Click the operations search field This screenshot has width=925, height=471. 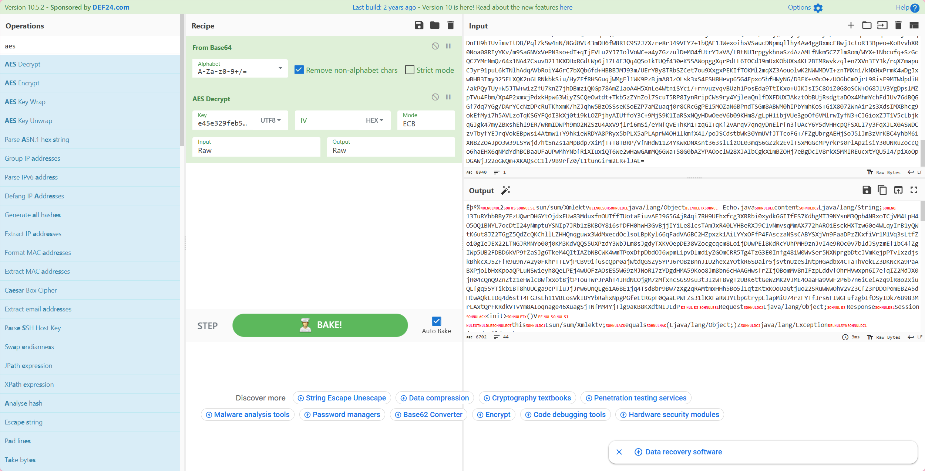click(90, 46)
